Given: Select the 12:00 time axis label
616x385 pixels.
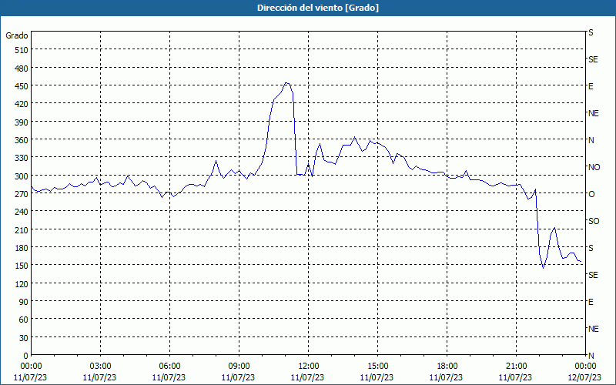Looking at the screenshot, I should pyautogui.click(x=309, y=367).
